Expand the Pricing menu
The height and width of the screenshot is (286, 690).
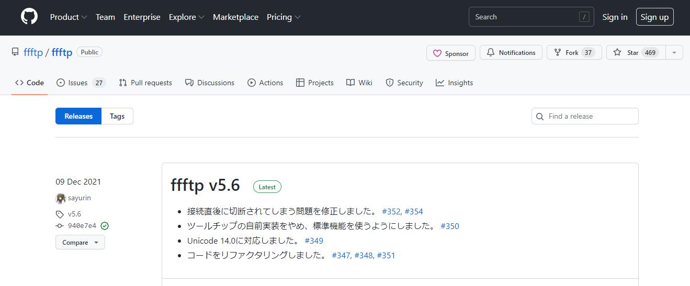(284, 17)
